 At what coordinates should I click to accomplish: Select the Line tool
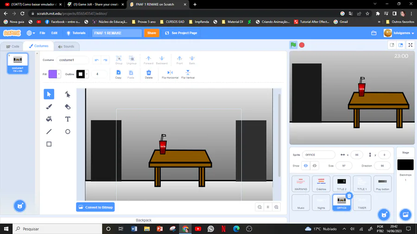[x=49, y=132]
